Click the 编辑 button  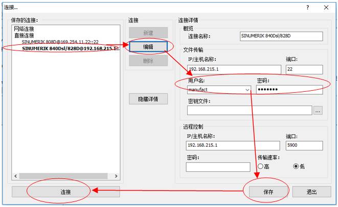[x=148, y=46]
